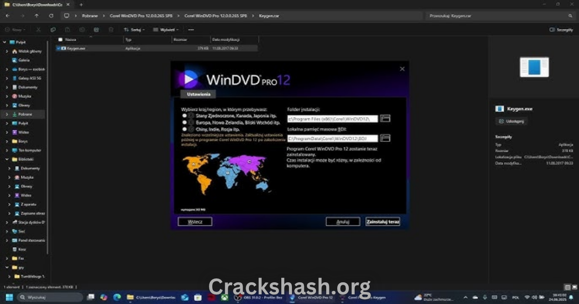This screenshot has width=579, height=304.
Task: Open a new File Explorer tab
Action: point(81,4)
